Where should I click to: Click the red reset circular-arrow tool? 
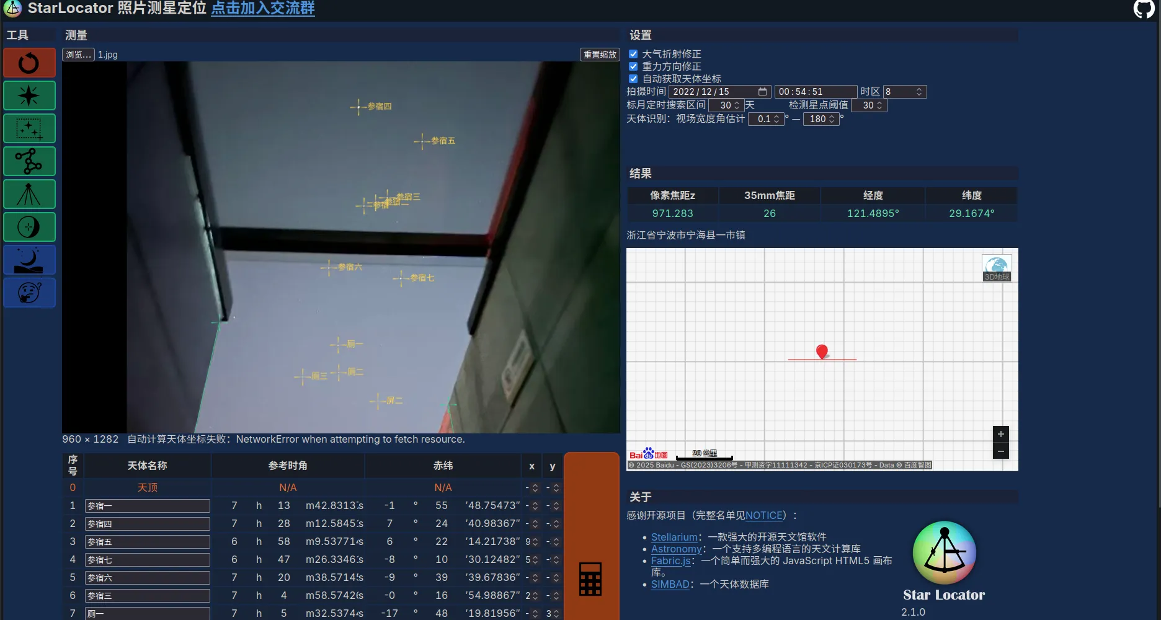pyautogui.click(x=29, y=63)
